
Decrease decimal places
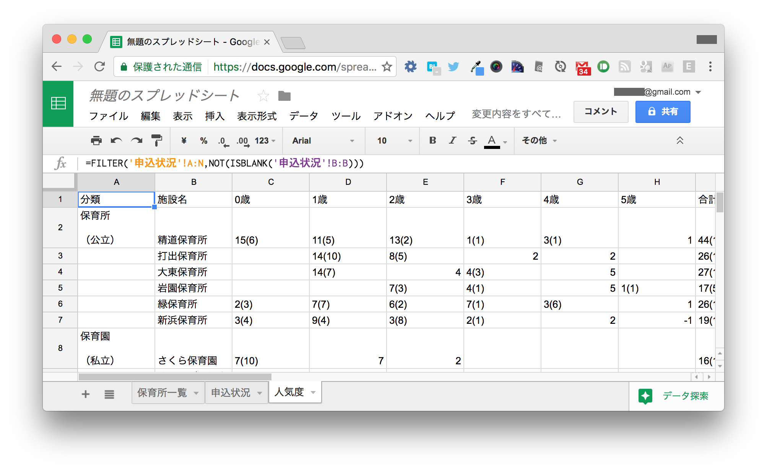pyautogui.click(x=223, y=141)
